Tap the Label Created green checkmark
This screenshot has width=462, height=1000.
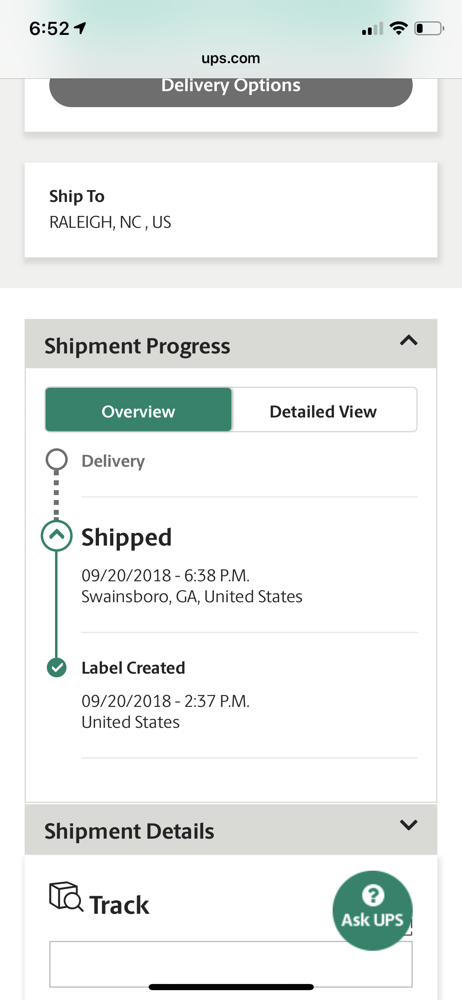click(x=57, y=667)
